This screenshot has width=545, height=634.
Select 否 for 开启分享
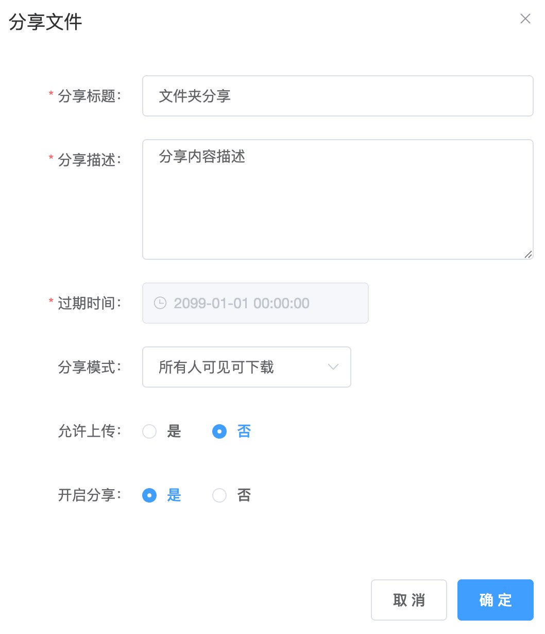point(219,495)
